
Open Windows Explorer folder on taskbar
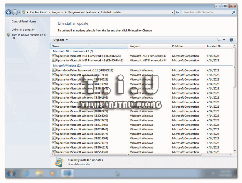coord(39,173)
